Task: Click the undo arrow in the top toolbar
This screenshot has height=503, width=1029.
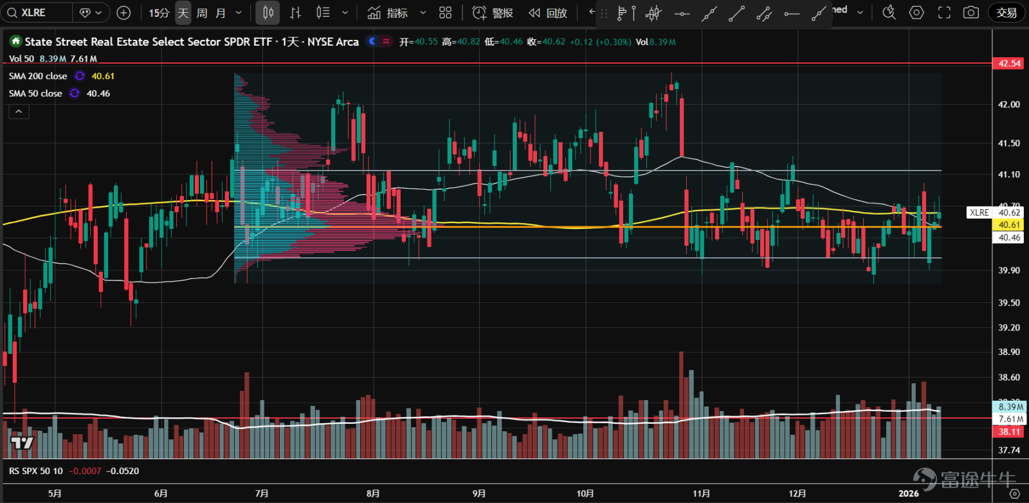Action: (x=590, y=12)
